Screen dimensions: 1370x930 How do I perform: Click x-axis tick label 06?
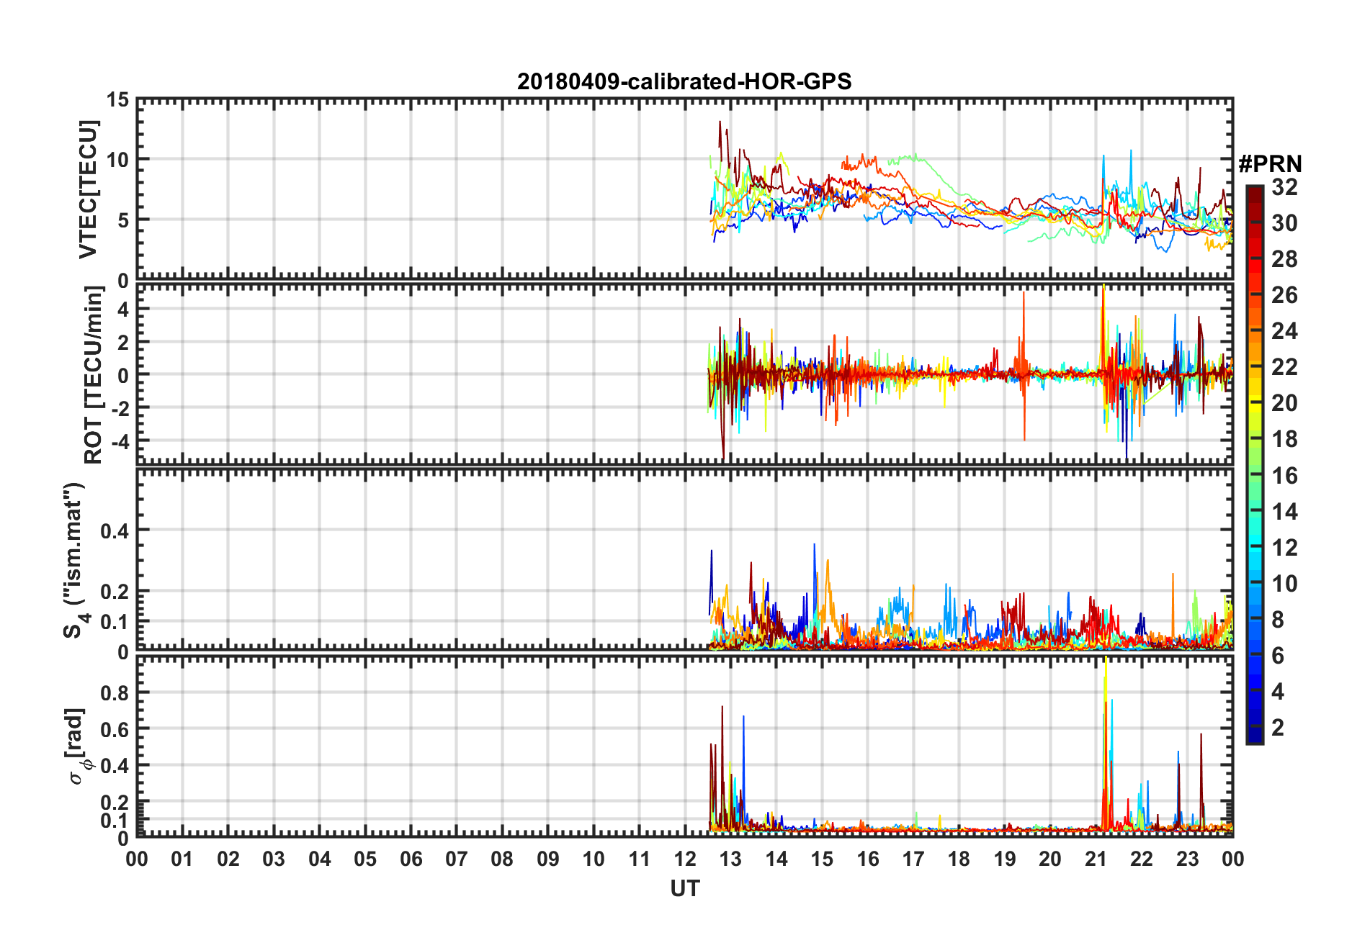[x=411, y=859]
